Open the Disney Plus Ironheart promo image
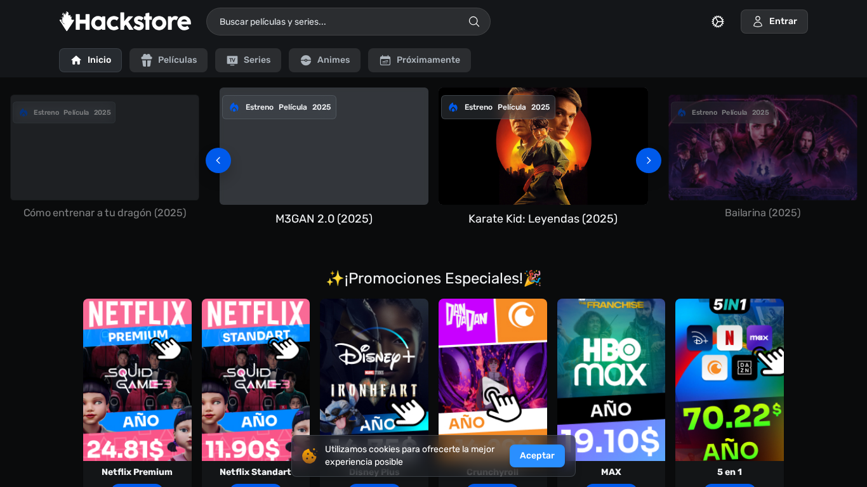867x487 pixels. 374,380
